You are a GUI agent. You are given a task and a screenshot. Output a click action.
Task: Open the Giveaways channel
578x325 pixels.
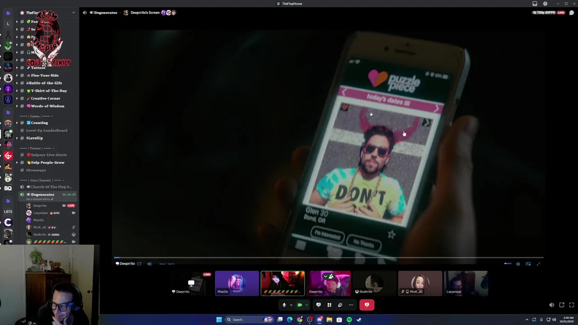click(36, 170)
